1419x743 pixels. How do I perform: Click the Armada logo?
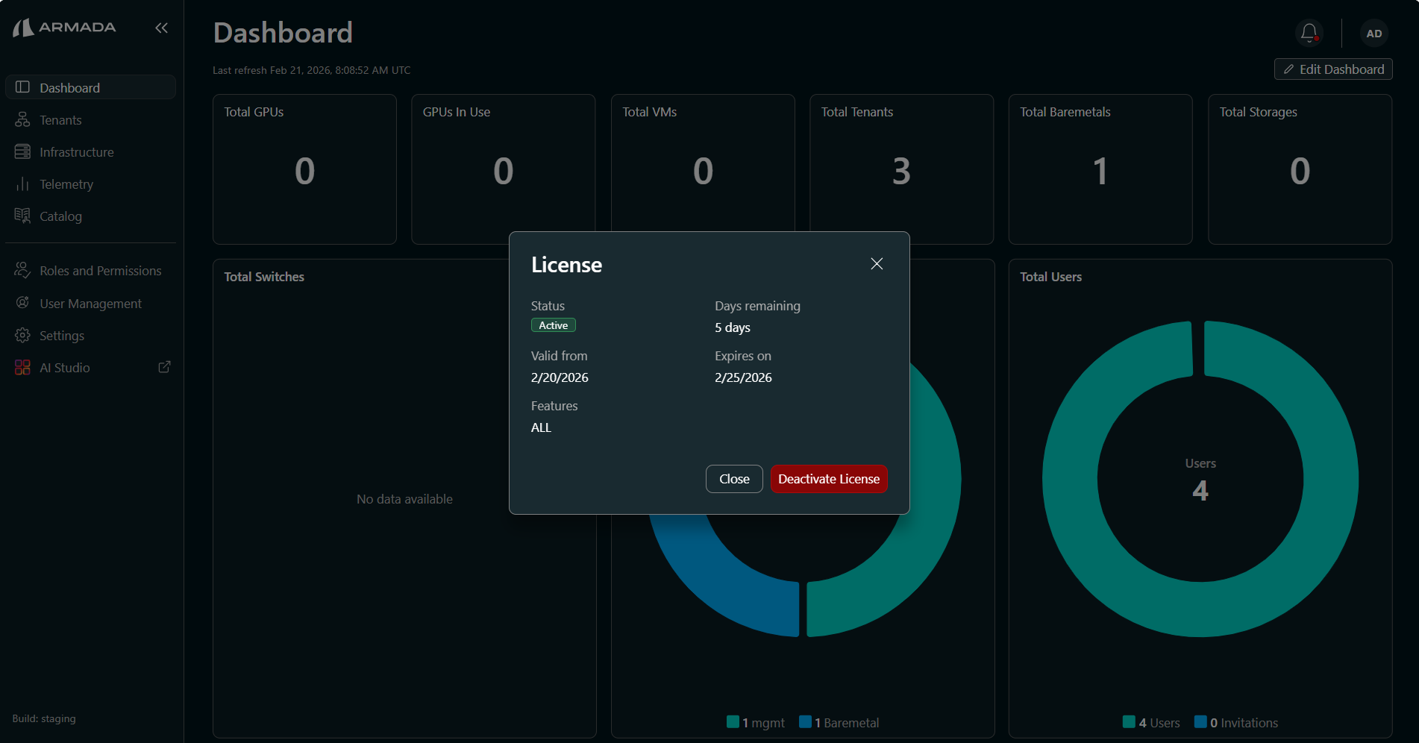(x=64, y=28)
